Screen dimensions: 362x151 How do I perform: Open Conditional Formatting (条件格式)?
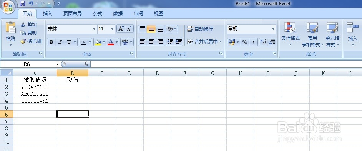coord(290,34)
